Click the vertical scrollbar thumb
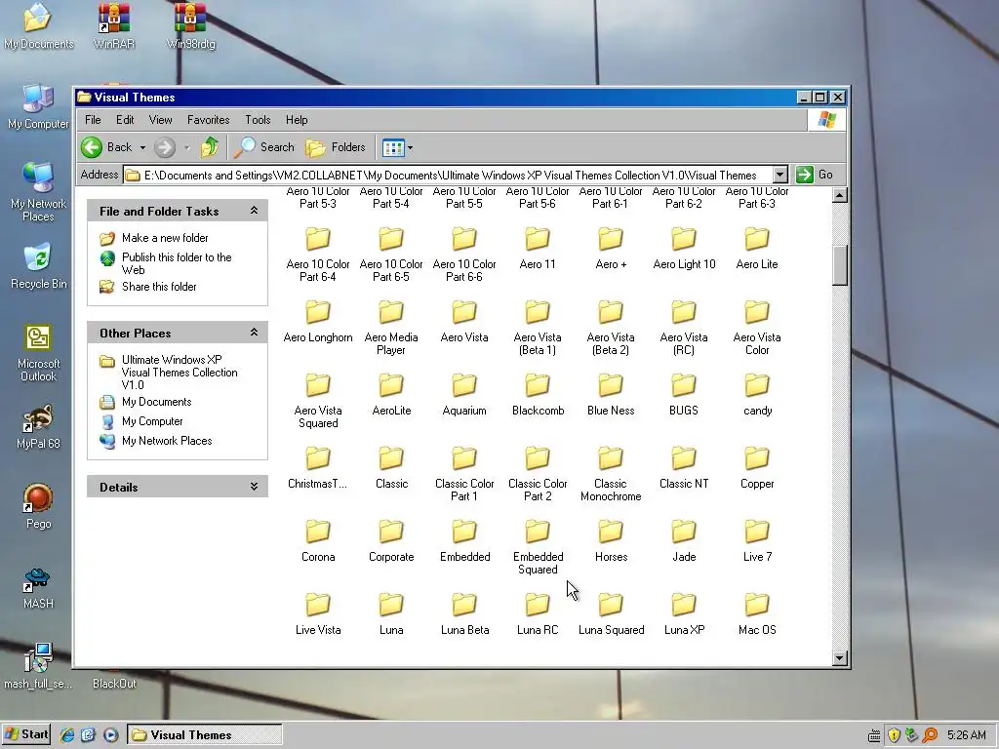999x749 pixels. (x=840, y=265)
